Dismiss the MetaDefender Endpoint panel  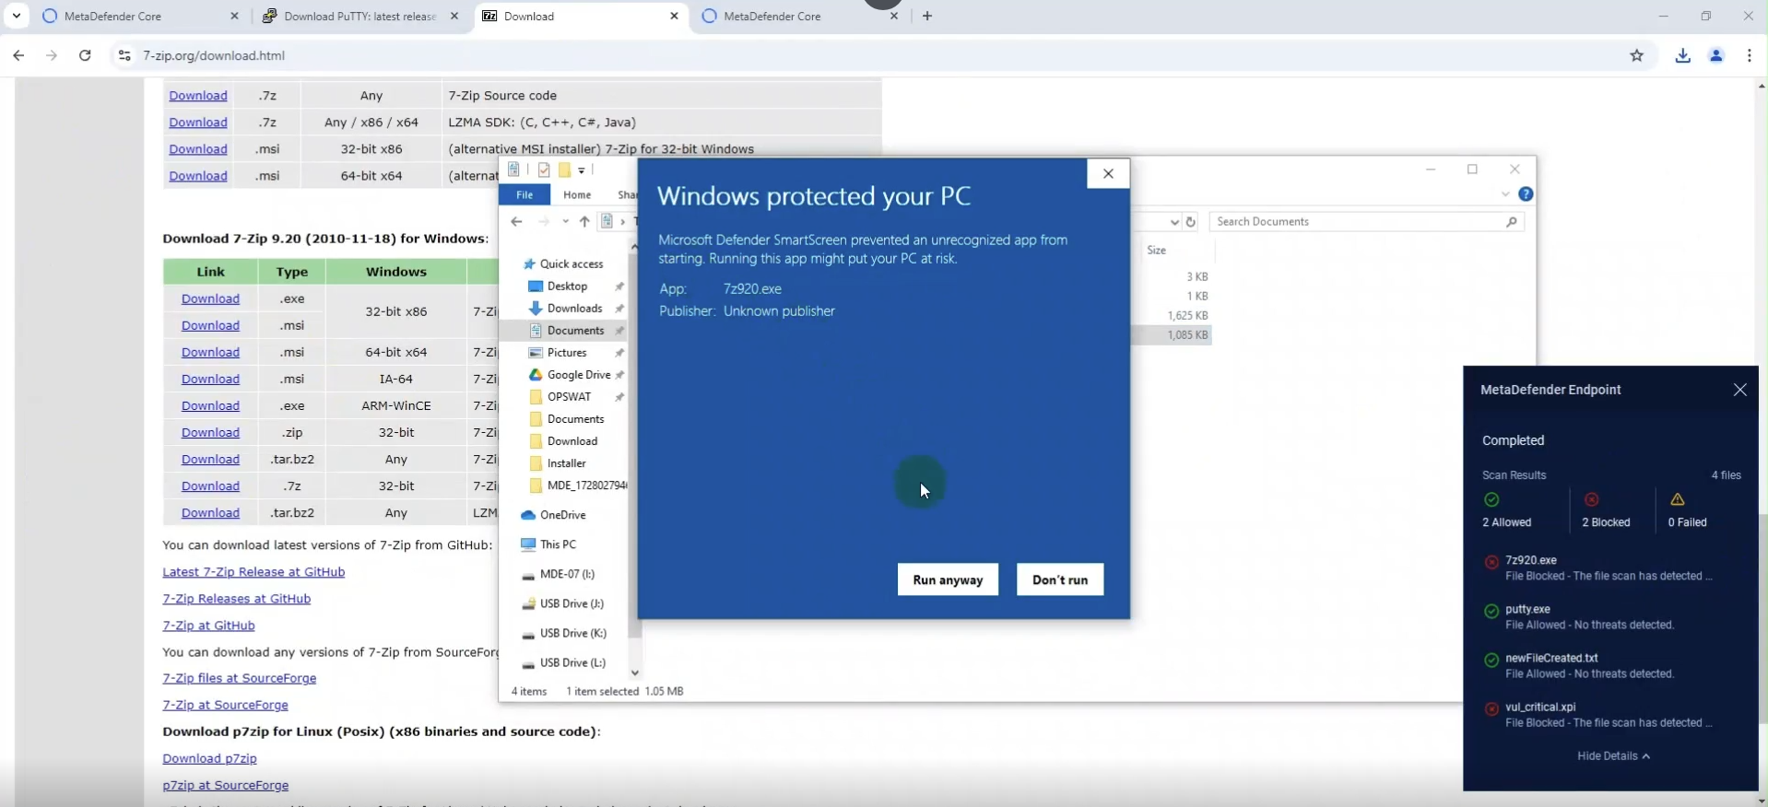1739,390
